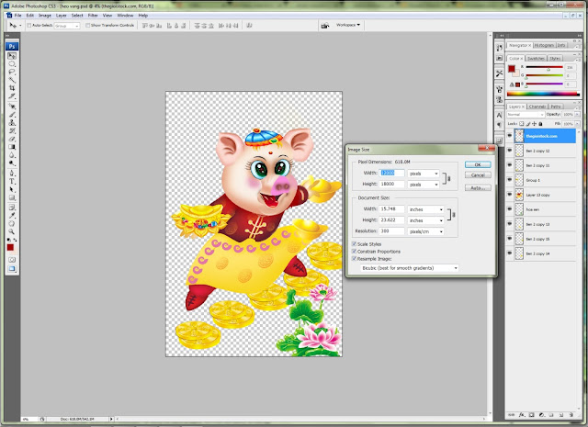The height and width of the screenshot is (427, 588).
Task: Open pixel Width unit dropdown
Action: point(424,174)
